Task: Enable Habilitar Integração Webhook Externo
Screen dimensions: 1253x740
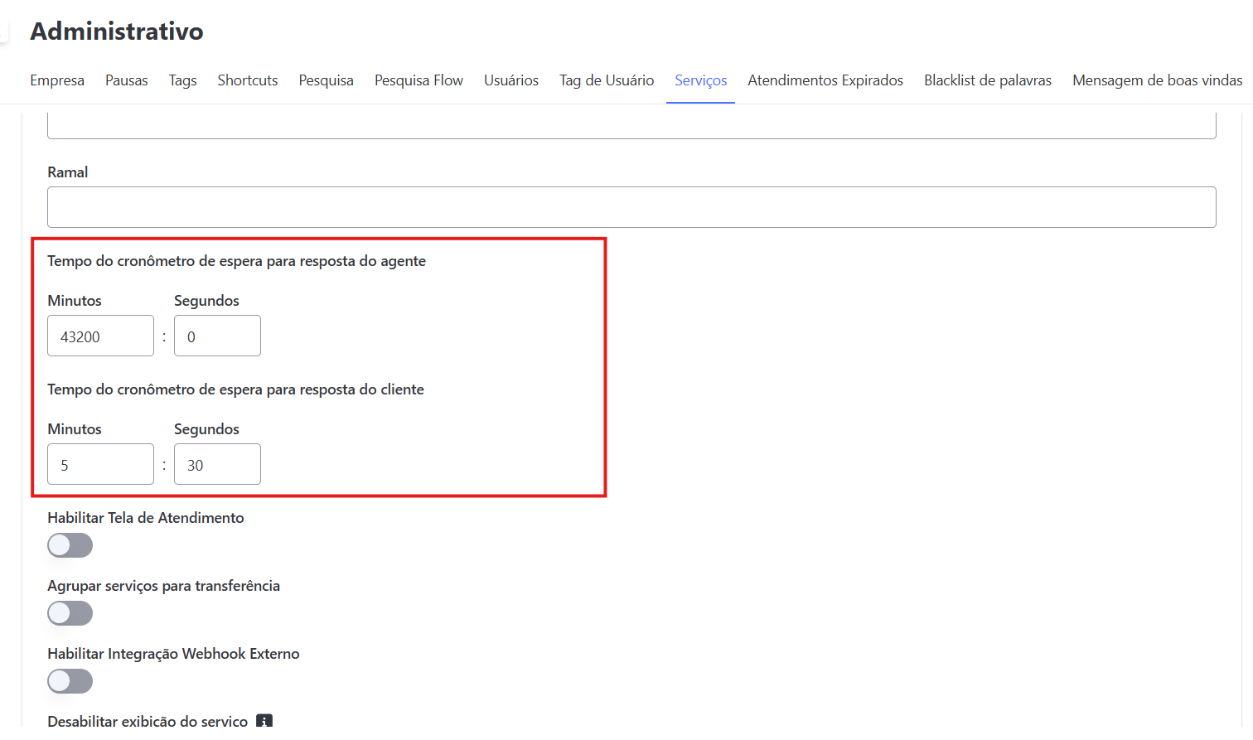Action: click(x=70, y=680)
